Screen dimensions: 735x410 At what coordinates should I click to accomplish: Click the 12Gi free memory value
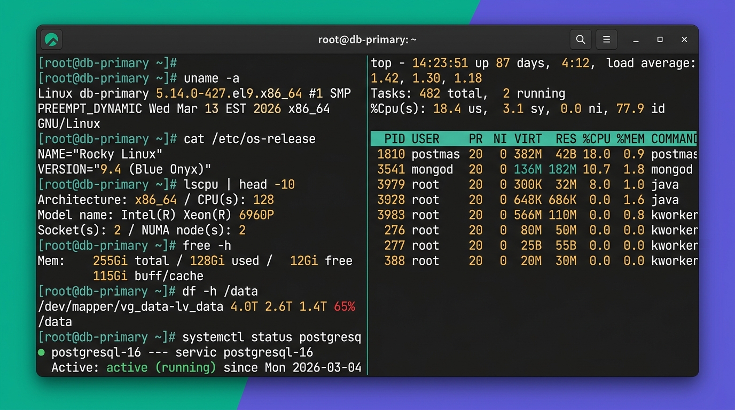[304, 261]
